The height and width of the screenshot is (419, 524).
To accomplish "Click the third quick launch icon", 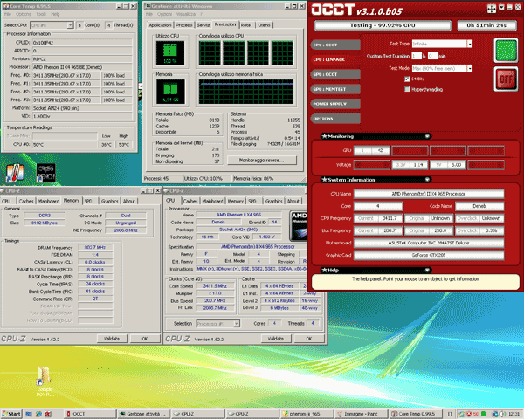I will [x=48, y=414].
